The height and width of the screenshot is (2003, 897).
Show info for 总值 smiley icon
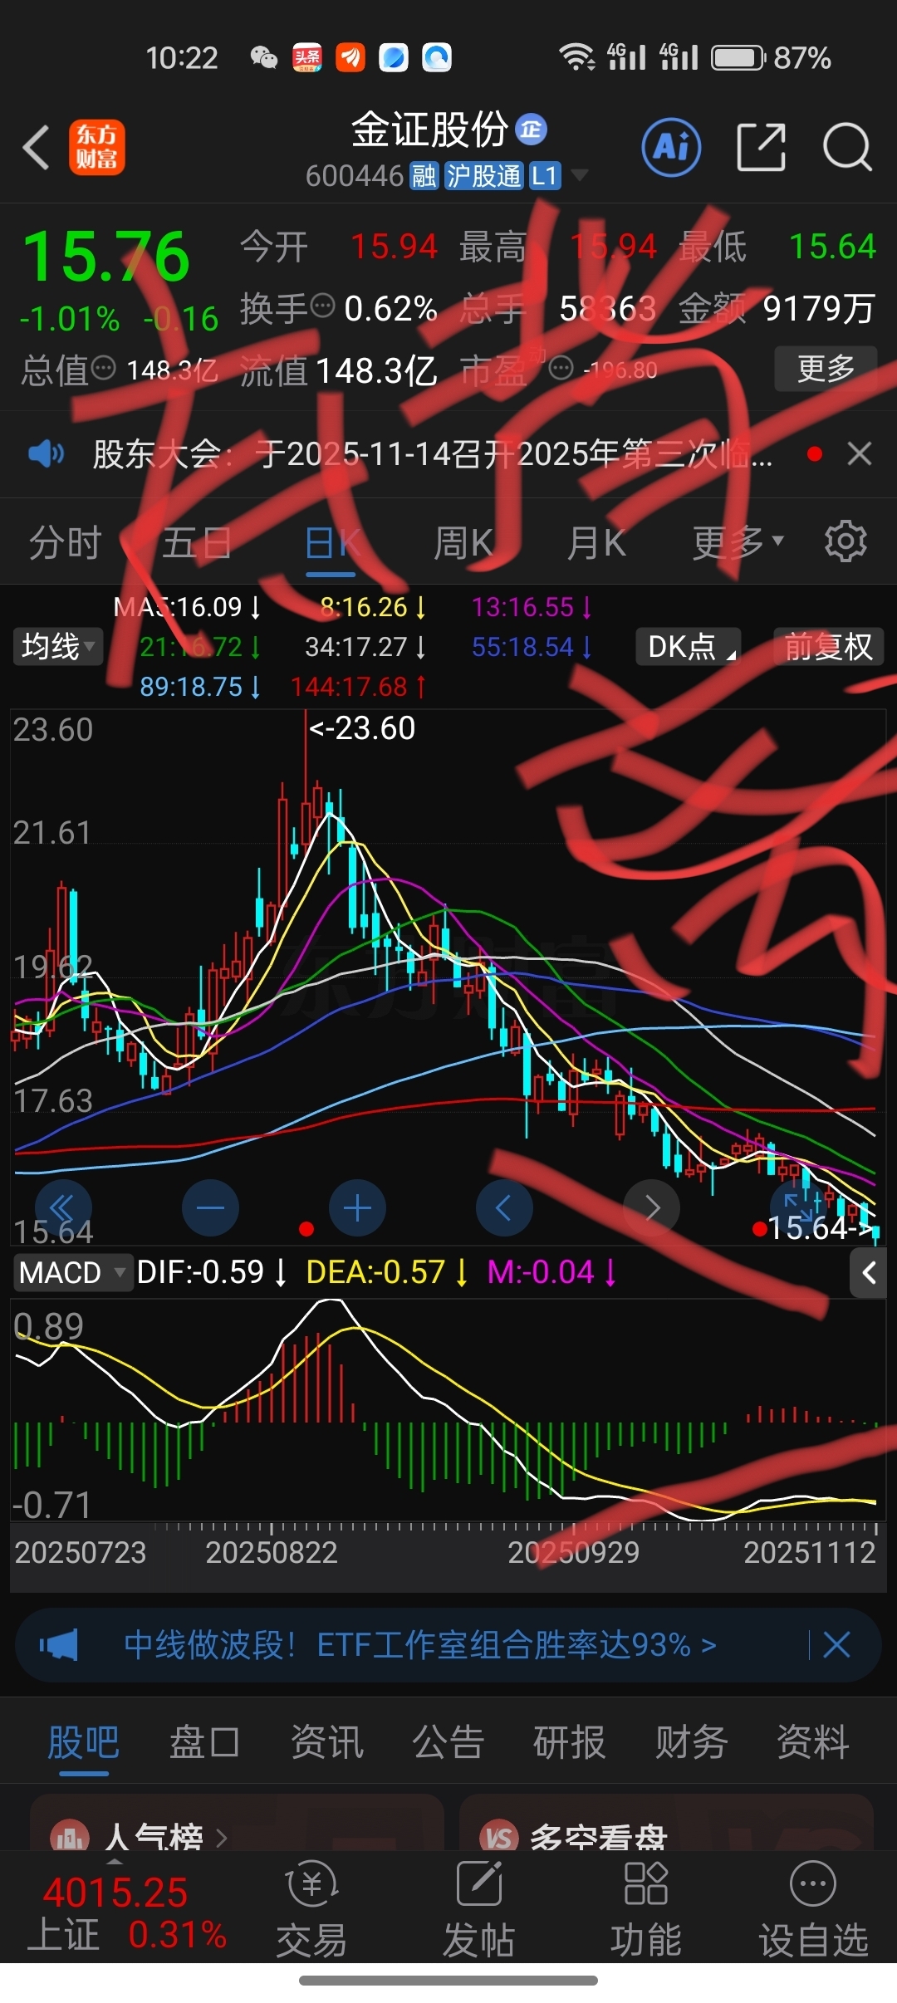[x=103, y=367]
